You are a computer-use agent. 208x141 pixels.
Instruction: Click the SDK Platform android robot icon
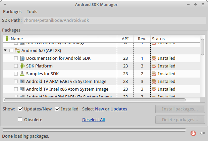(22, 66)
